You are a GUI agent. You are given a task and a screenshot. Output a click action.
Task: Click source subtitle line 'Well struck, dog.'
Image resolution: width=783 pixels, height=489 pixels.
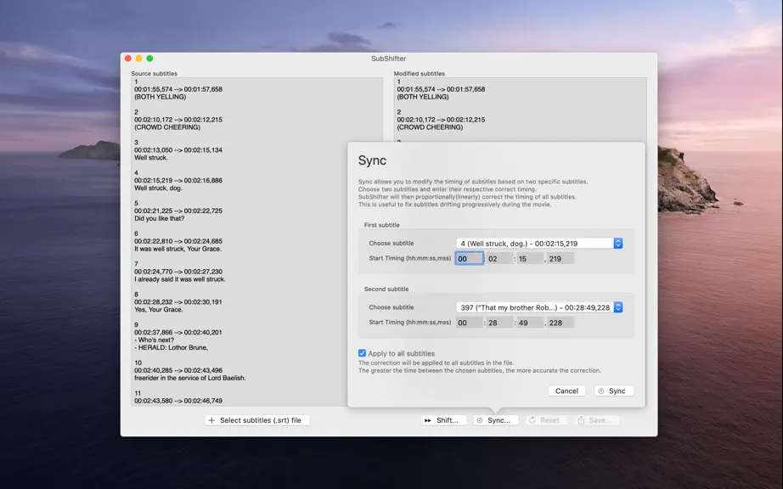point(158,188)
